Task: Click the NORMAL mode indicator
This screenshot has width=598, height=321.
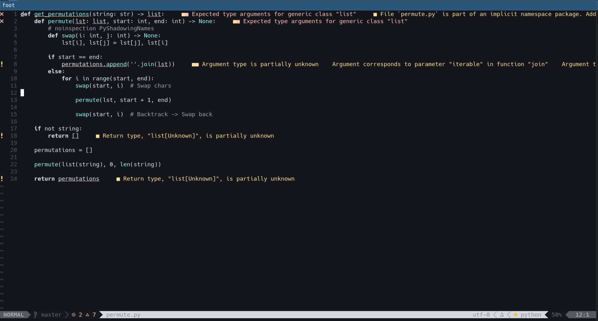Action: tap(14, 315)
